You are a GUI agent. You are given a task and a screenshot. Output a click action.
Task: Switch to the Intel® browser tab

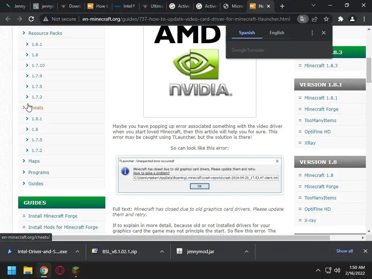[x=125, y=7]
